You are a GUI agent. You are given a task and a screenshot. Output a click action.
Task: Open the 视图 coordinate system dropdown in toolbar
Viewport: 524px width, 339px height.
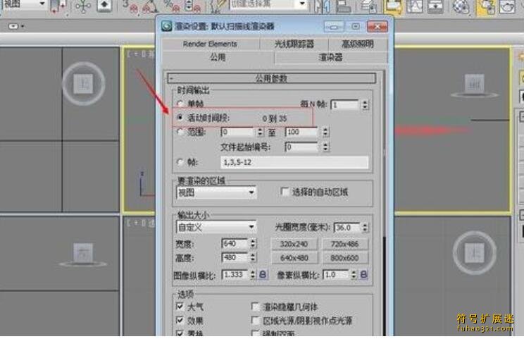(x=23, y=4)
